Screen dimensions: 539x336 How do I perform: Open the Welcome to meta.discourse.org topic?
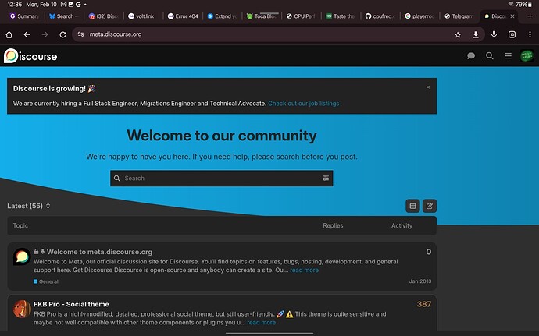[x=99, y=252]
